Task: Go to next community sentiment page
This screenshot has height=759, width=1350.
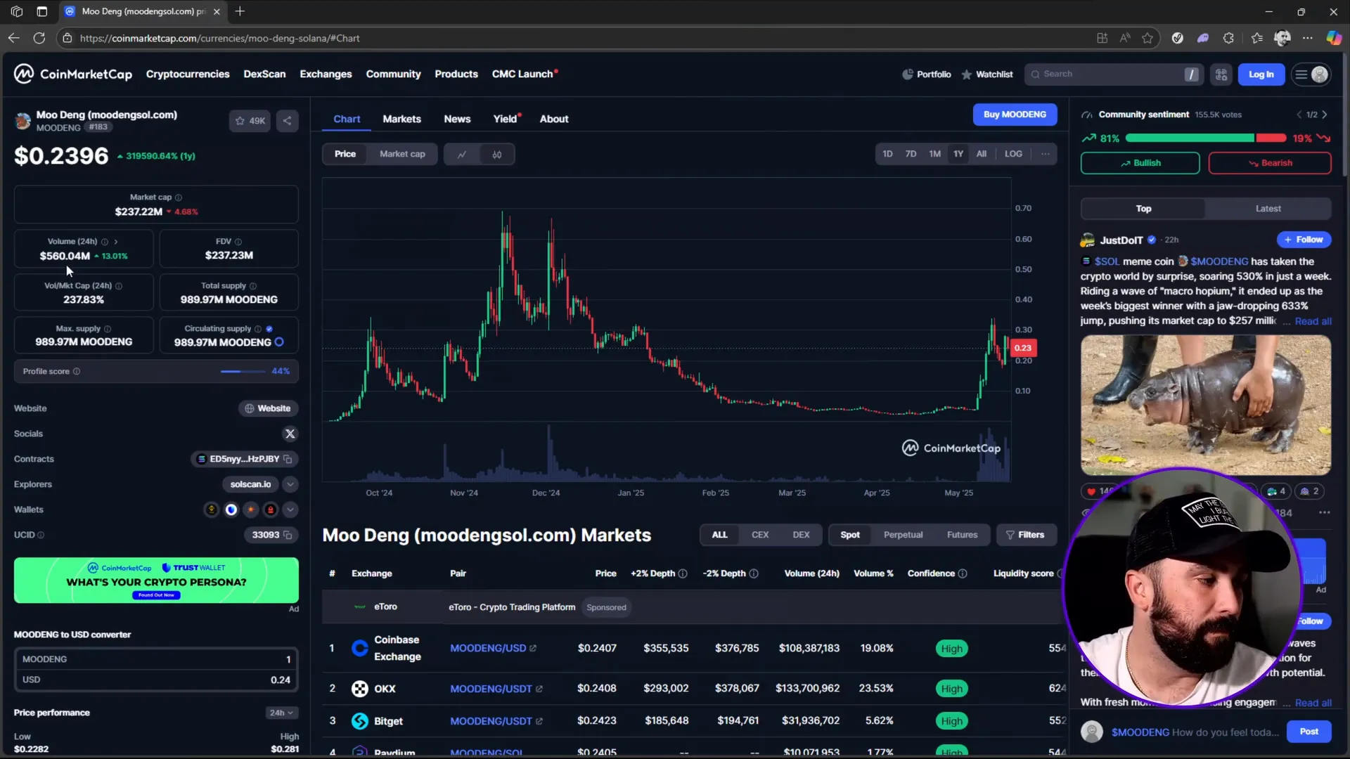Action: (1325, 115)
